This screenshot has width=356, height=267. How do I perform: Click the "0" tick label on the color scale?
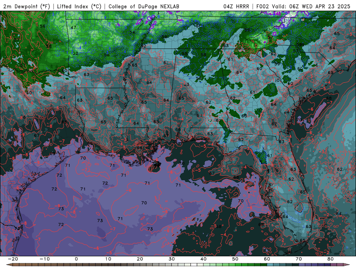click(76, 259)
